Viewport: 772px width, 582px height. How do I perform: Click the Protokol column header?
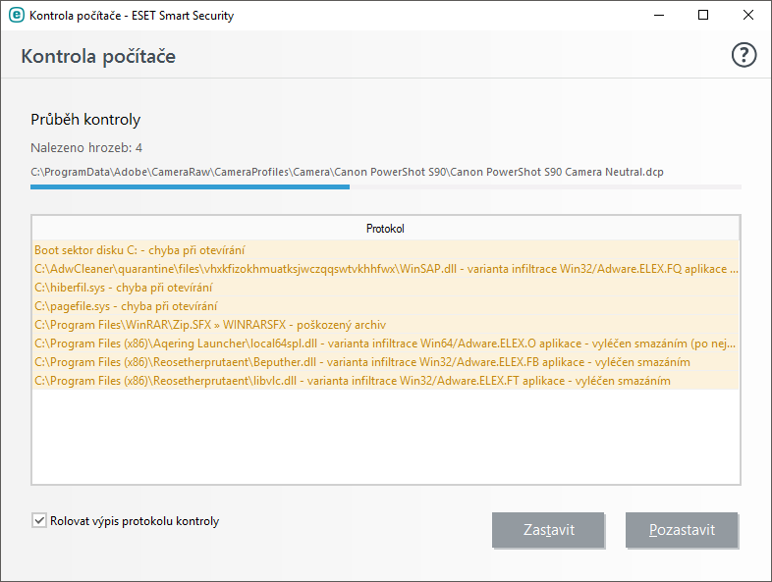point(385,229)
